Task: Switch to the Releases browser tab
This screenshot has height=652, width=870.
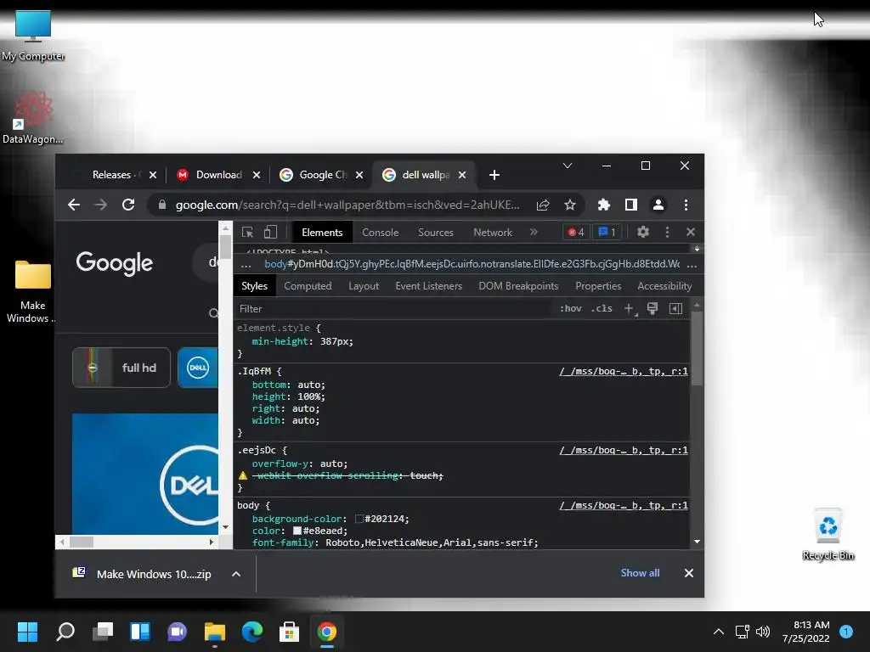Action: (x=114, y=175)
